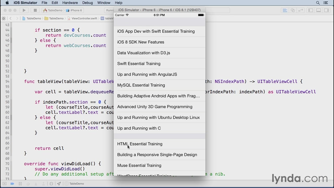Open TableDemo project breadcrumb
The width and height of the screenshot is (334, 188).
click(32, 18)
